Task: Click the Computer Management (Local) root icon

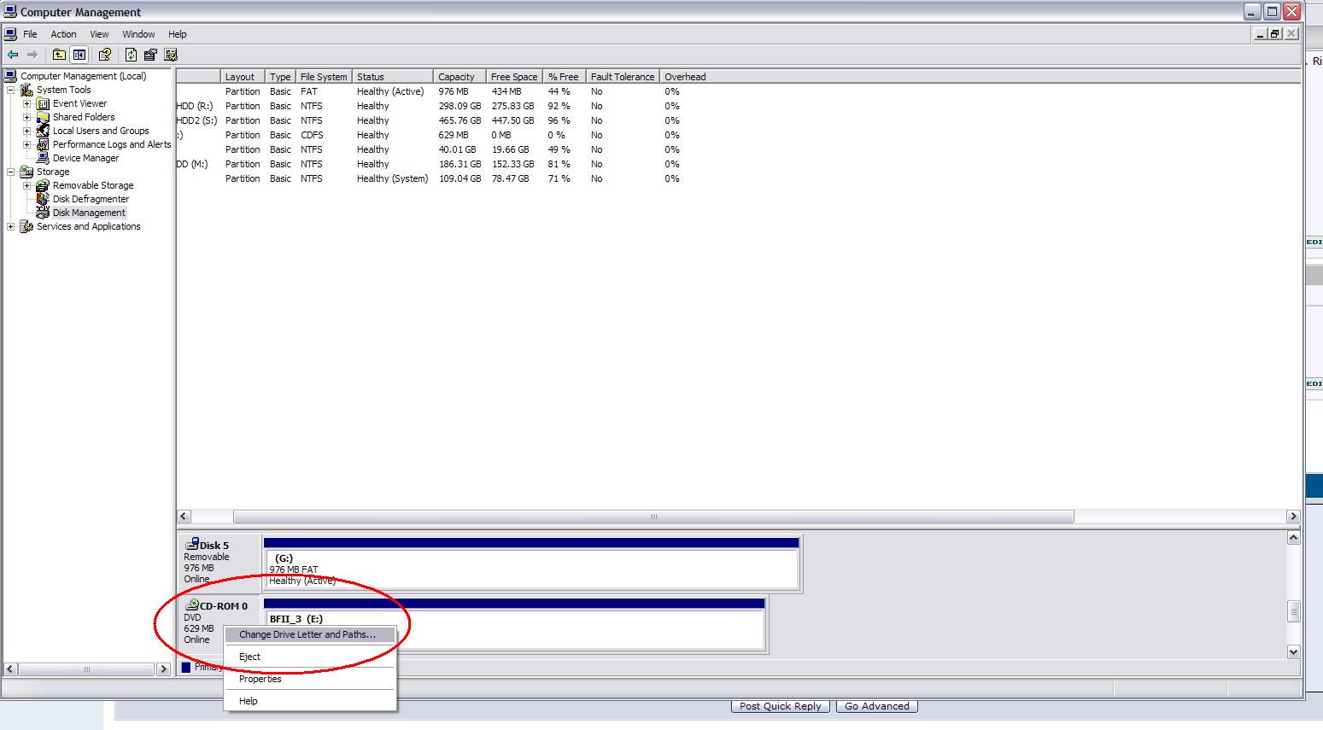Action: click(x=11, y=76)
